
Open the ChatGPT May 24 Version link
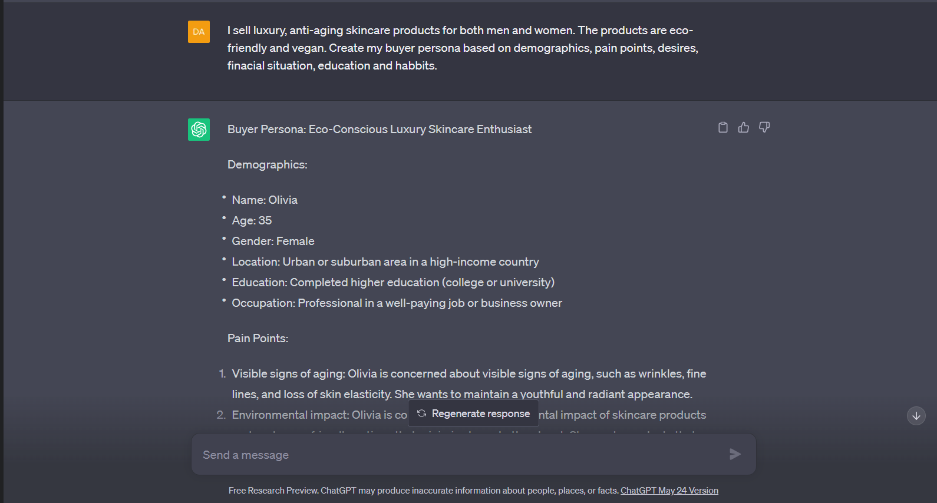[x=669, y=491]
